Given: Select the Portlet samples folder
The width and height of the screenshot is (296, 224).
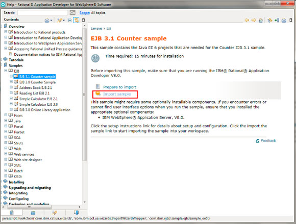Looking at the screenshot, I should [19, 132].
